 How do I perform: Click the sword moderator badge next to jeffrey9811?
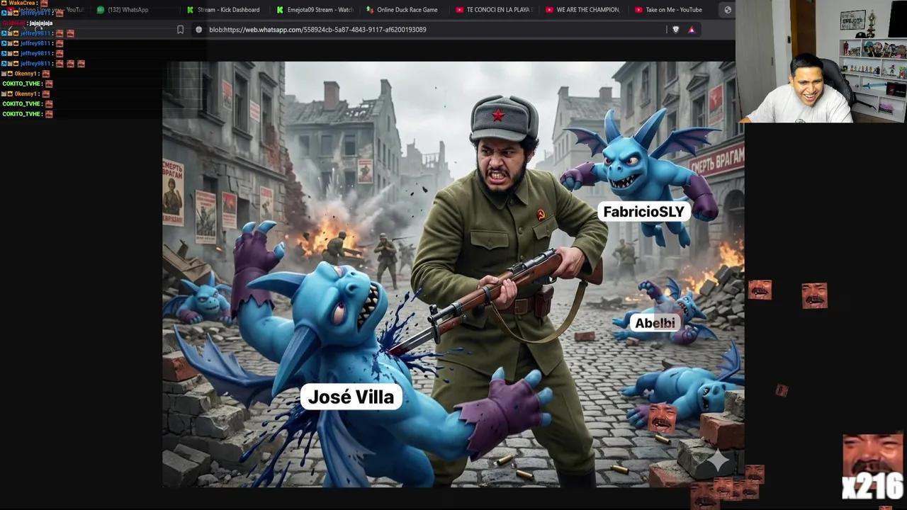(x=4, y=33)
